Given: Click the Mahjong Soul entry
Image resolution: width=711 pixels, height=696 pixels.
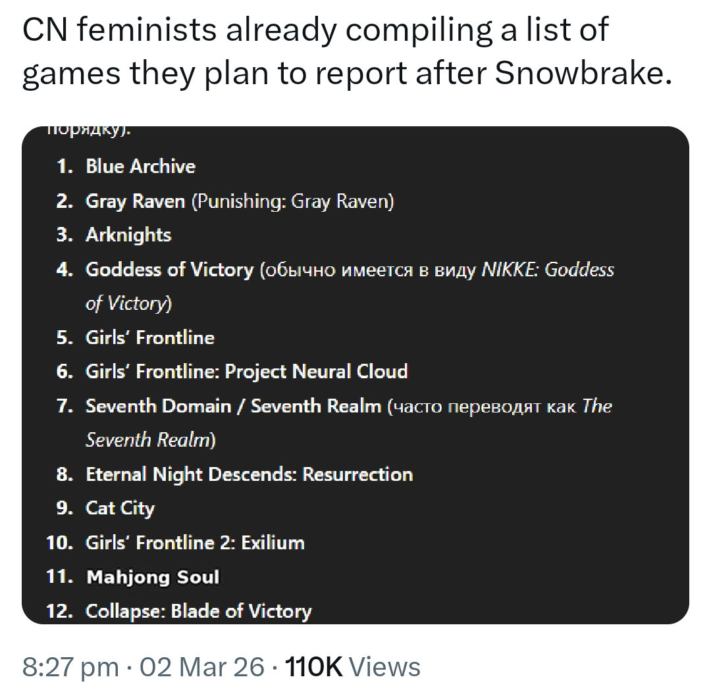Looking at the screenshot, I should pyautogui.click(x=153, y=577).
